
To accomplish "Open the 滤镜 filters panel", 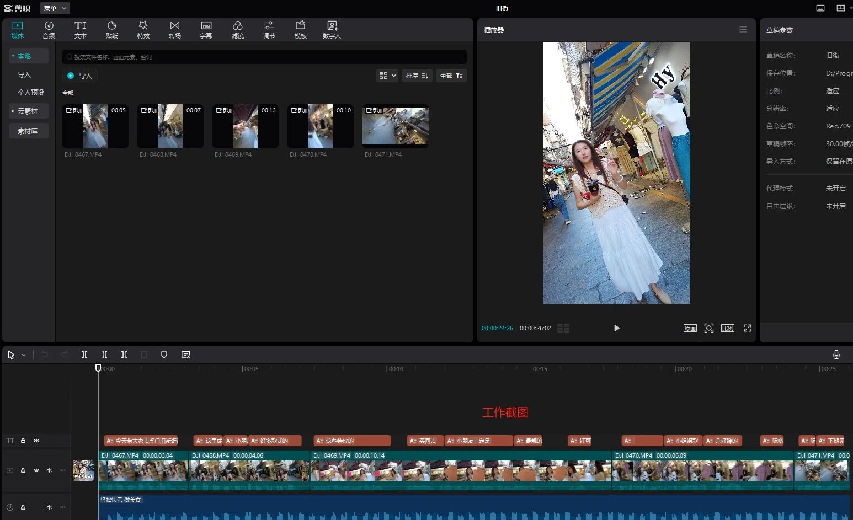I will [x=238, y=30].
